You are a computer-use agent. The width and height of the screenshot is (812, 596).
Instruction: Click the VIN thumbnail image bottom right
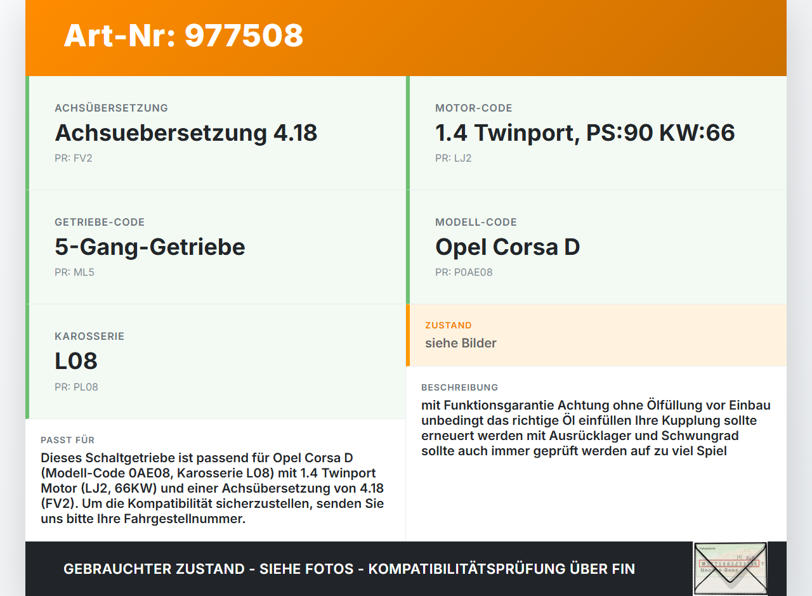730,568
